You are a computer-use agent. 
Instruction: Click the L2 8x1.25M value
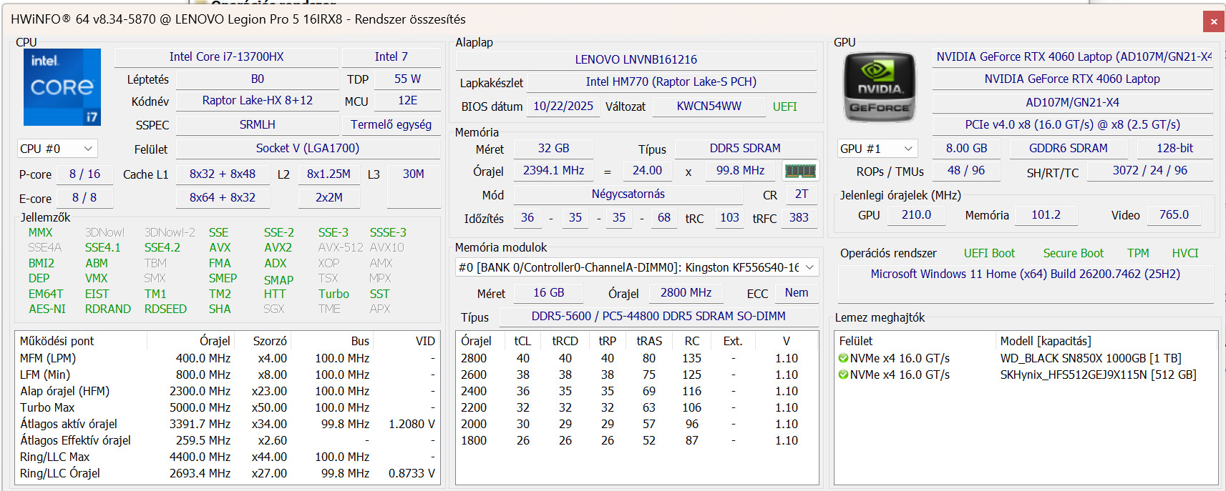[329, 174]
